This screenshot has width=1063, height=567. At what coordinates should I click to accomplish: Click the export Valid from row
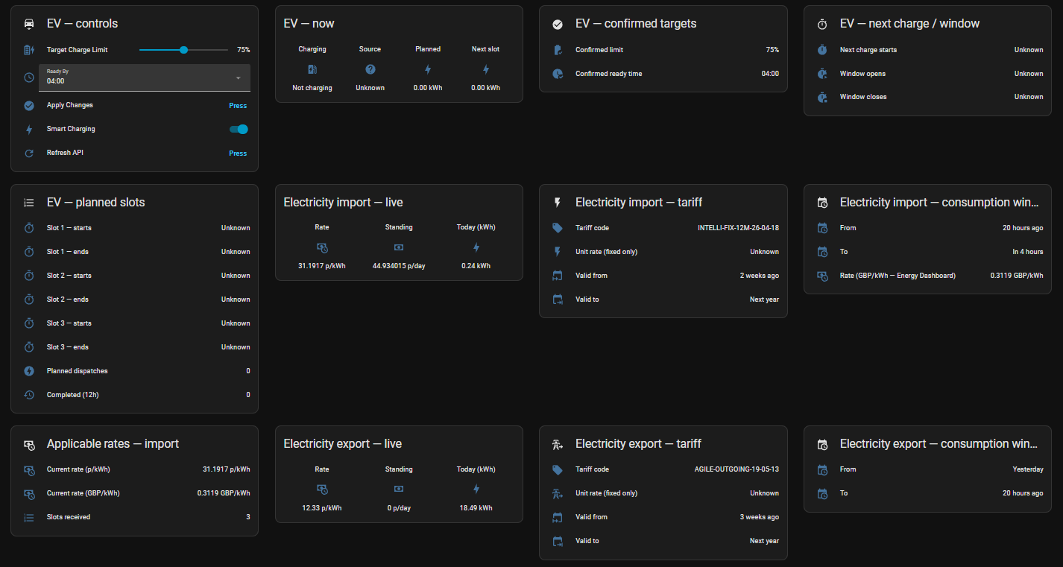click(664, 517)
